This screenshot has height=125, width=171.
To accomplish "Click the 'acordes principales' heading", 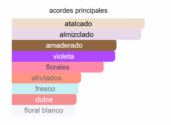I will coord(78,11).
